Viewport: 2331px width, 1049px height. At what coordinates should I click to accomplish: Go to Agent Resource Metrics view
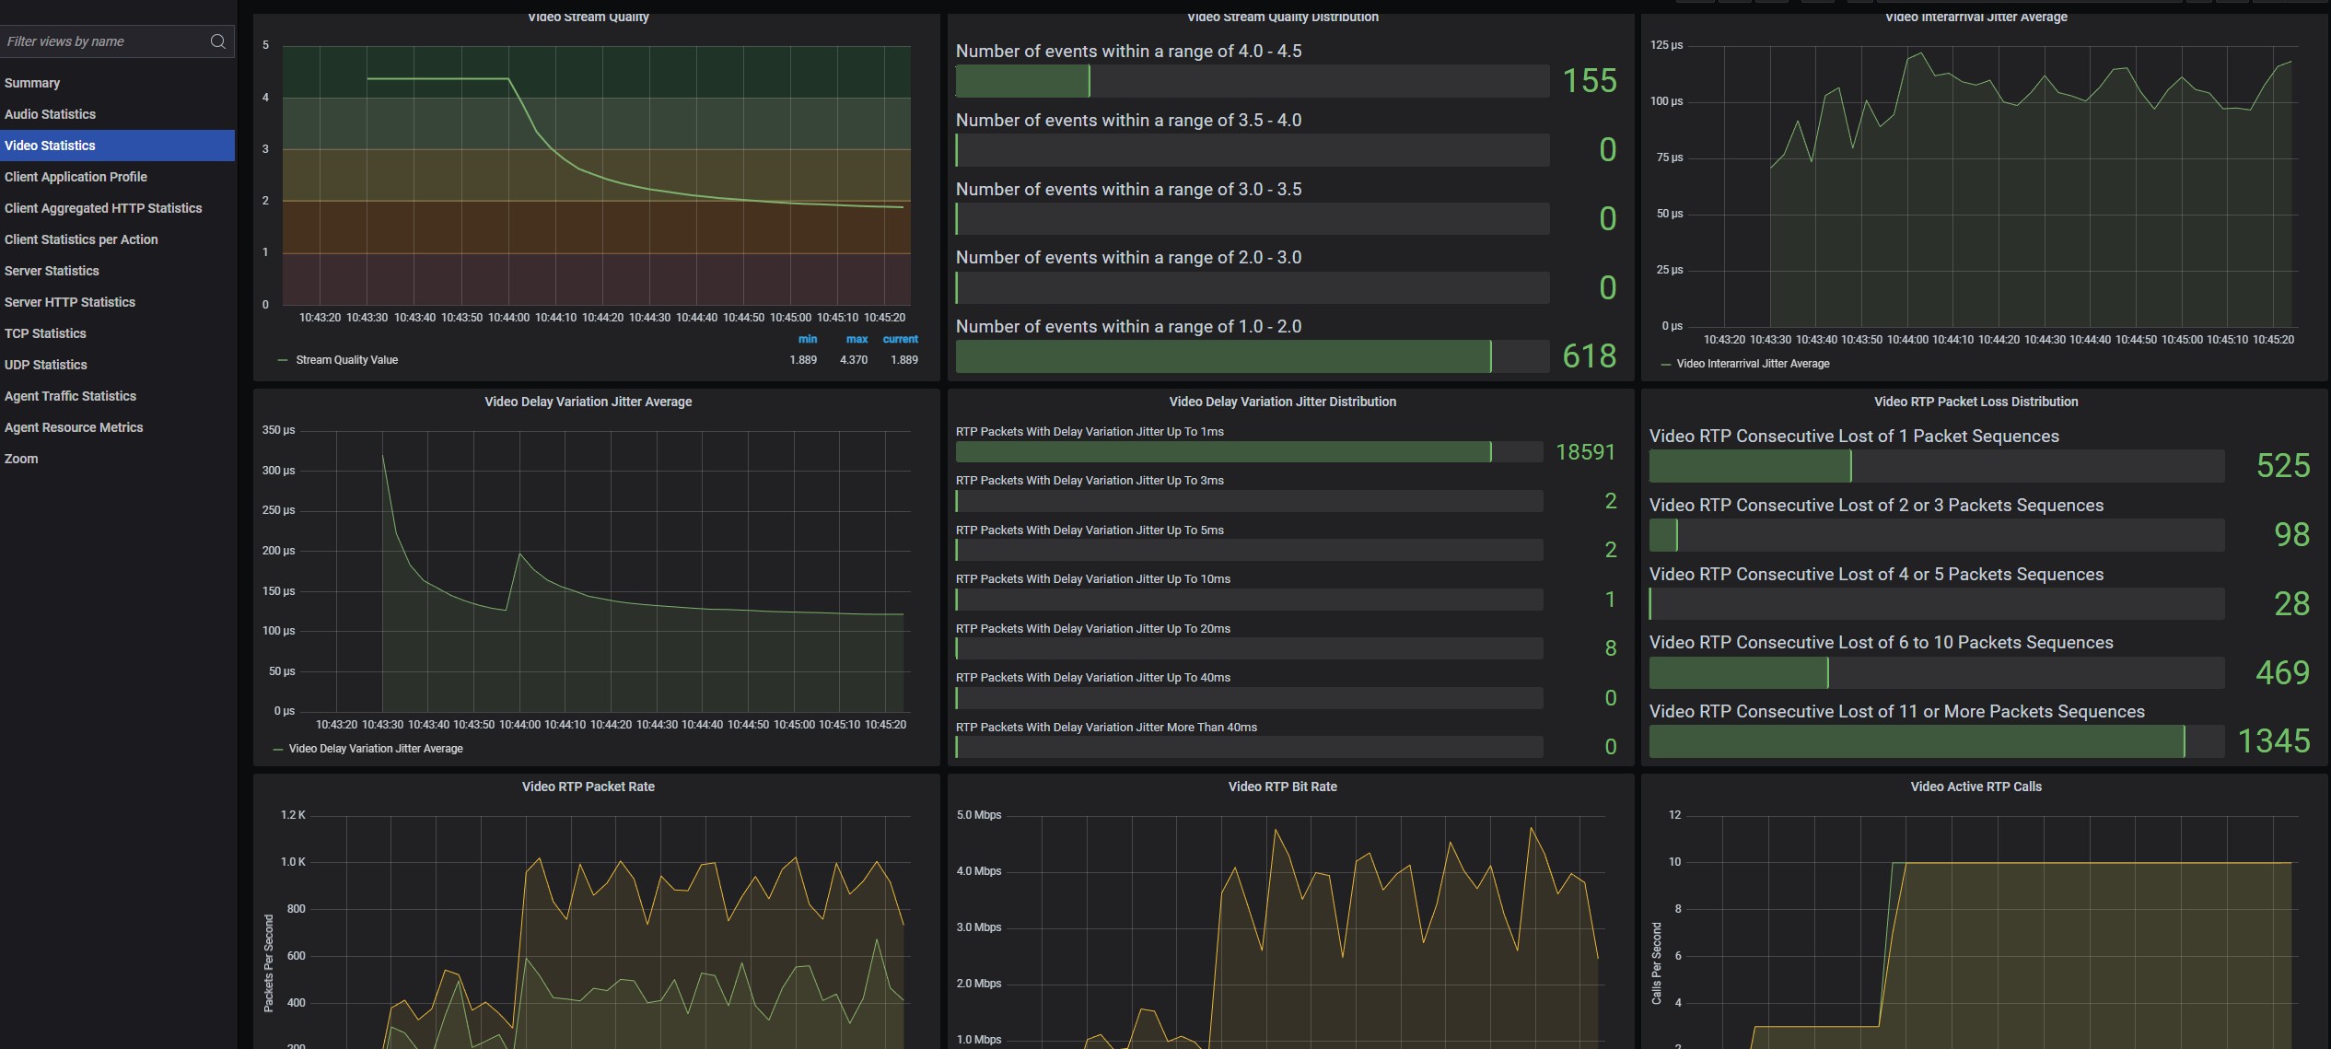pyautogui.click(x=74, y=427)
